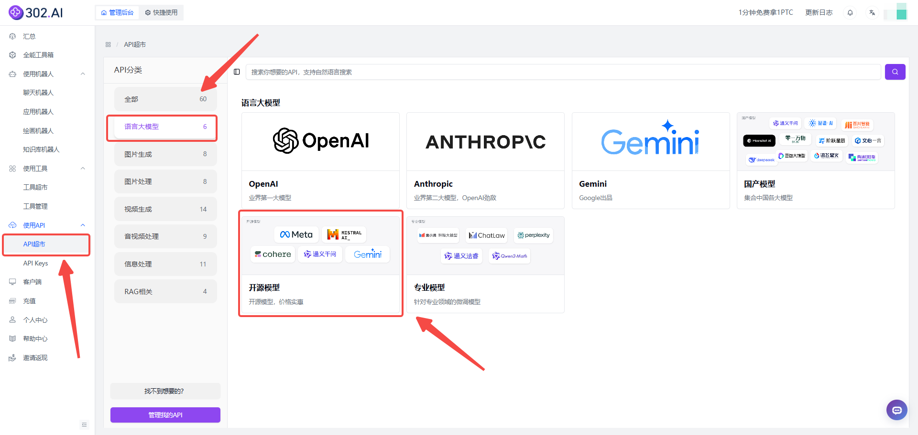Collapse the left sidebar menu icon
The width and height of the screenshot is (918, 435).
pos(84,424)
